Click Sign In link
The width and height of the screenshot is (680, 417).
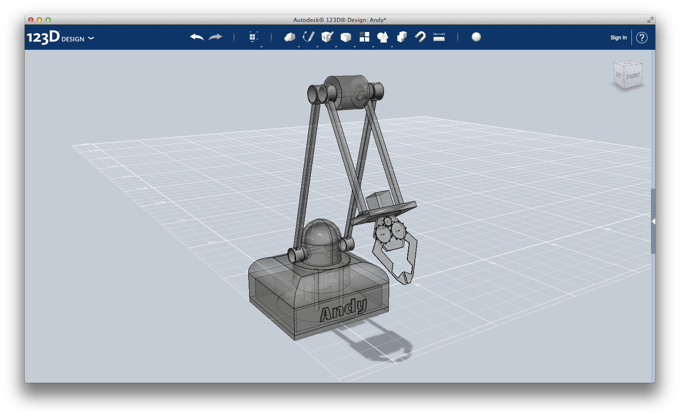[x=618, y=38]
